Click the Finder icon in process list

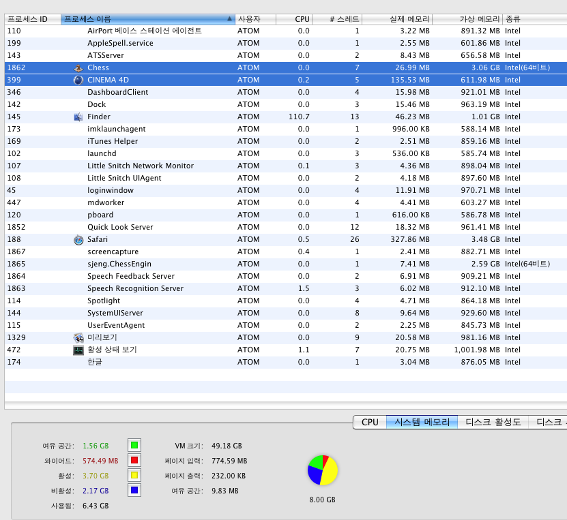[x=78, y=117]
